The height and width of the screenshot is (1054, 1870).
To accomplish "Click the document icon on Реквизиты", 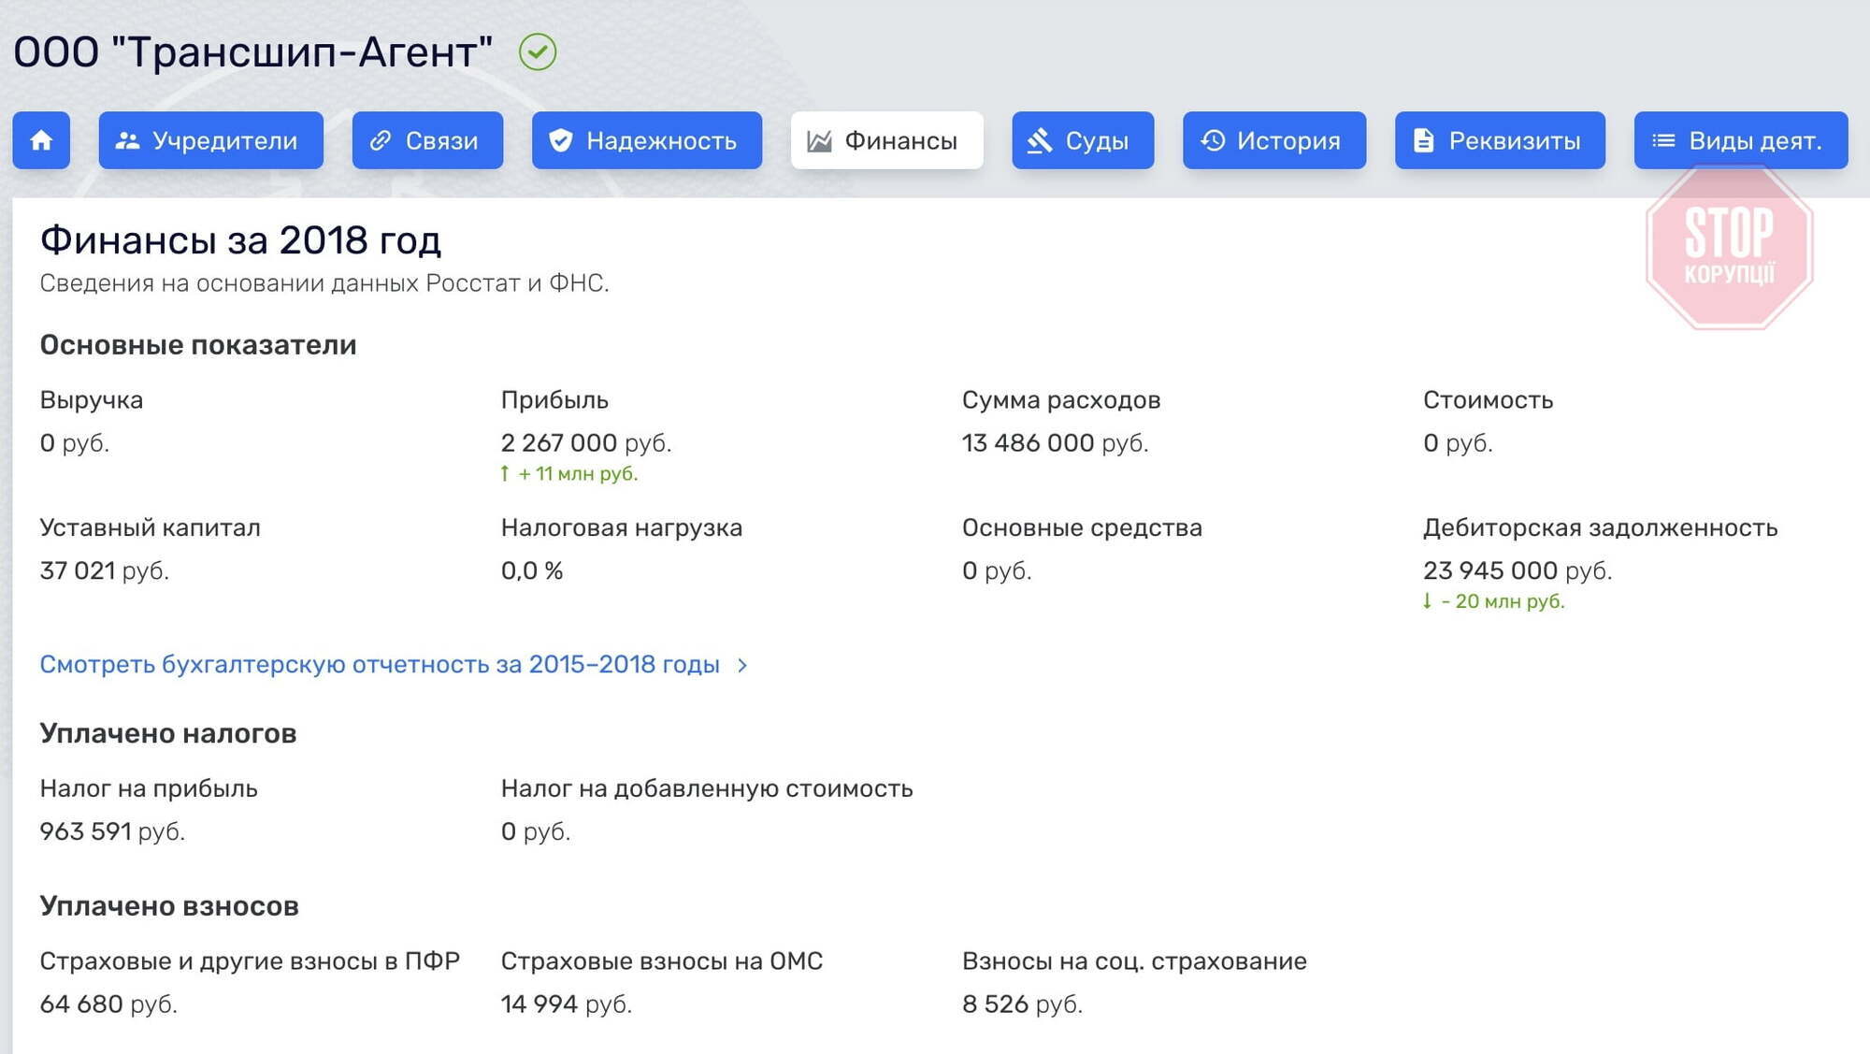I will (x=1424, y=140).
